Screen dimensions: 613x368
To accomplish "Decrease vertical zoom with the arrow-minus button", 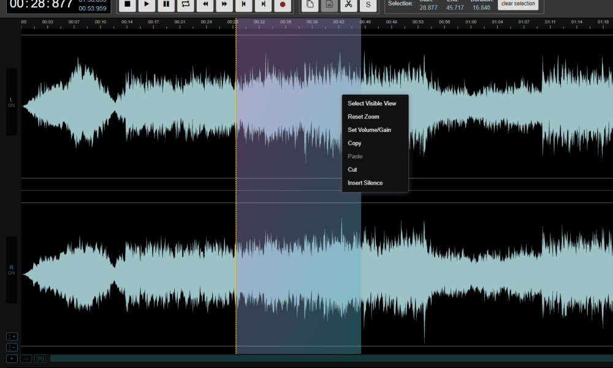I will (x=12, y=347).
